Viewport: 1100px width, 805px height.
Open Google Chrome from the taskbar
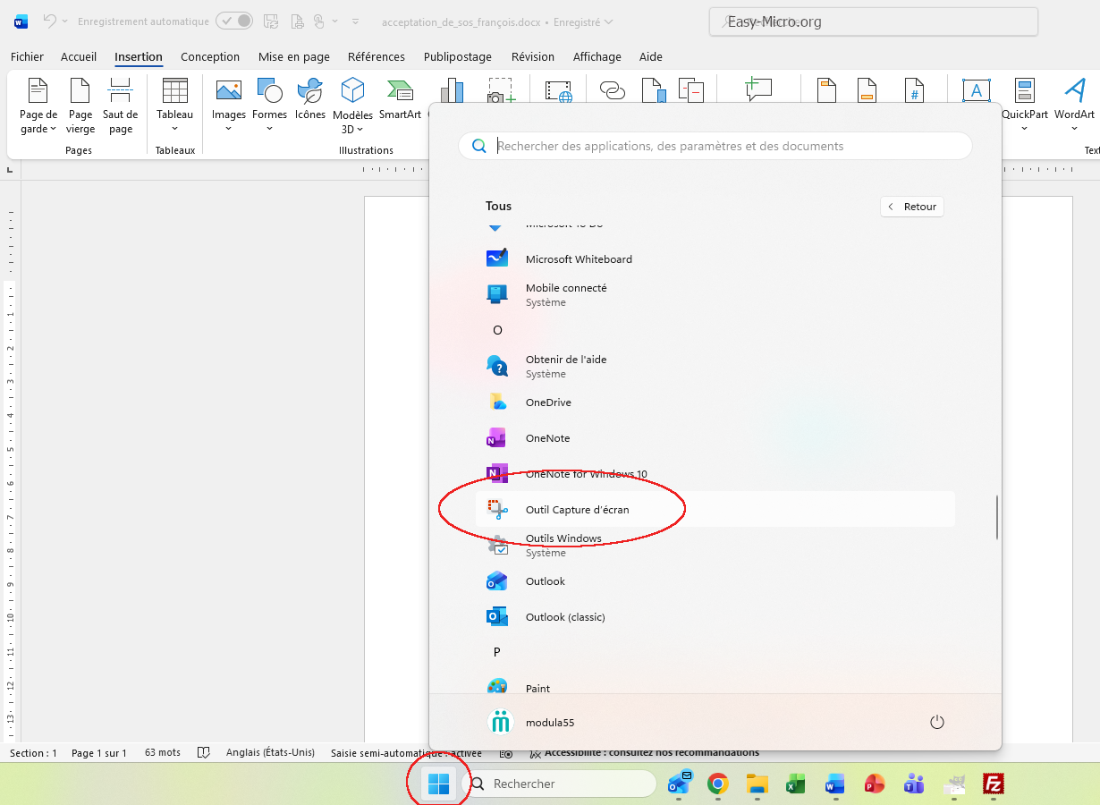click(x=717, y=784)
